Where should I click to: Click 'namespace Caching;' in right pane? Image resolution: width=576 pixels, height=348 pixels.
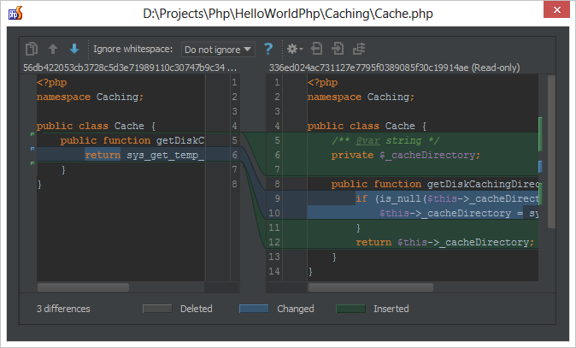(361, 97)
